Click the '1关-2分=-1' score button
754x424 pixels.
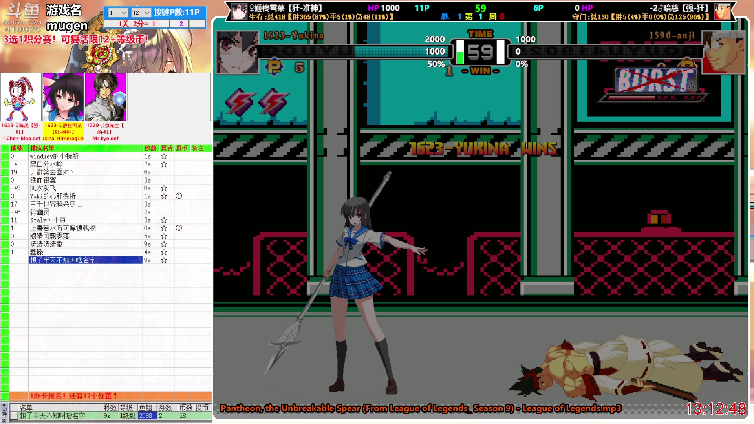click(x=137, y=24)
